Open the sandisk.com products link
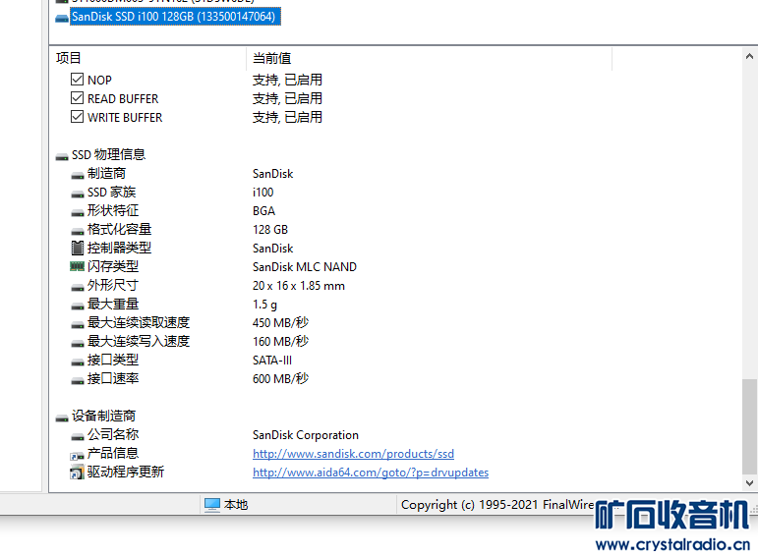This screenshot has height=557, width=758. click(353, 454)
